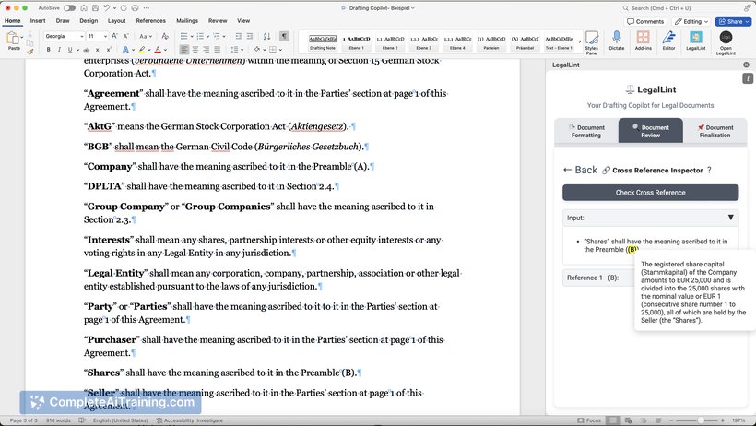Viewport: 756px width, 426px height.
Task: Open the Review ribbon tab
Action: tap(218, 20)
